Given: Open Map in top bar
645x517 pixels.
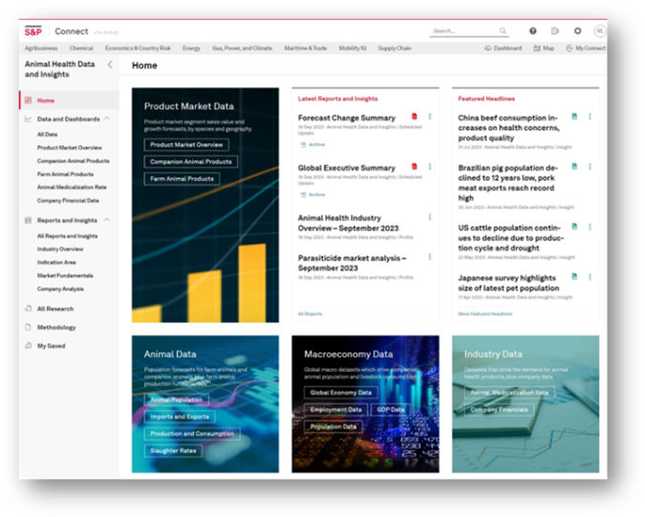Looking at the screenshot, I should 544,48.
